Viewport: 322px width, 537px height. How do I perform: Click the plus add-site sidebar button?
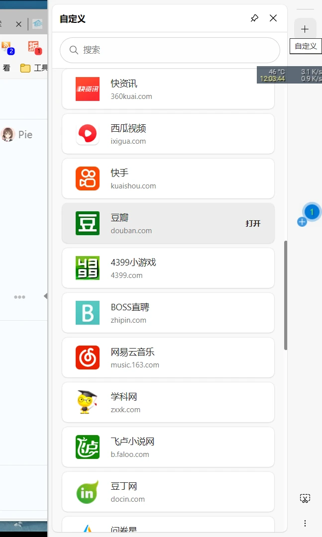tap(305, 29)
